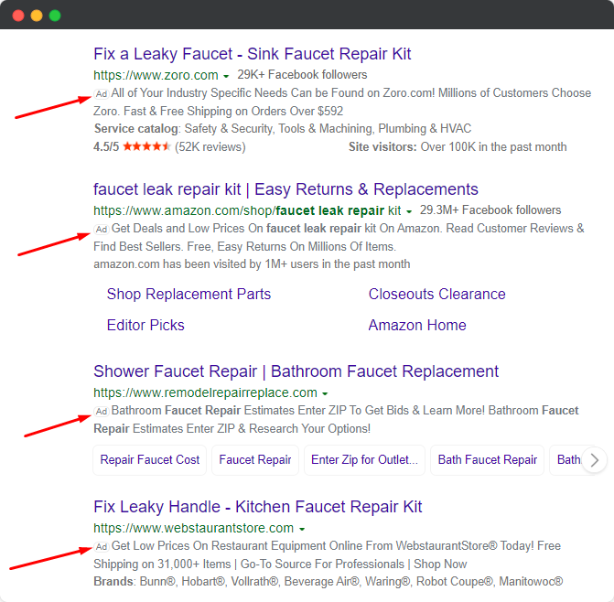The height and width of the screenshot is (602, 614).
Task: Click the amazon.com/shop green URL
Action: [x=247, y=210]
